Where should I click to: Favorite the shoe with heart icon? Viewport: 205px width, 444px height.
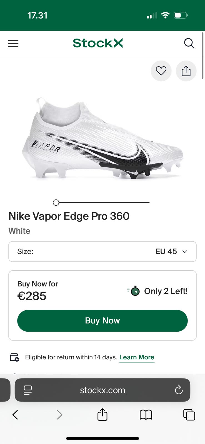(x=161, y=71)
